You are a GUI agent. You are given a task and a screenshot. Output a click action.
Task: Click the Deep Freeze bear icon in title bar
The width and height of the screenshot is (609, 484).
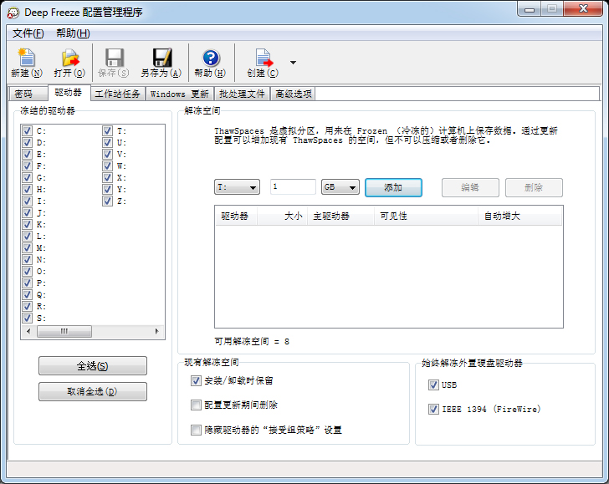tap(13, 13)
